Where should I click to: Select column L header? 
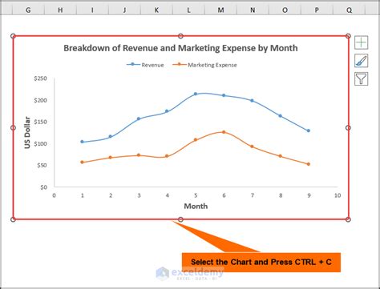pyautogui.click(x=188, y=10)
